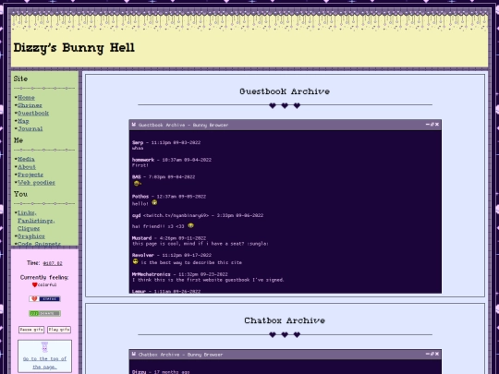Open the Home link in the sidebar

[x=26, y=98]
